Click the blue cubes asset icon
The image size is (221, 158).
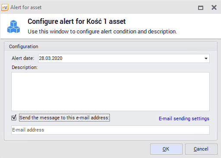(13, 26)
